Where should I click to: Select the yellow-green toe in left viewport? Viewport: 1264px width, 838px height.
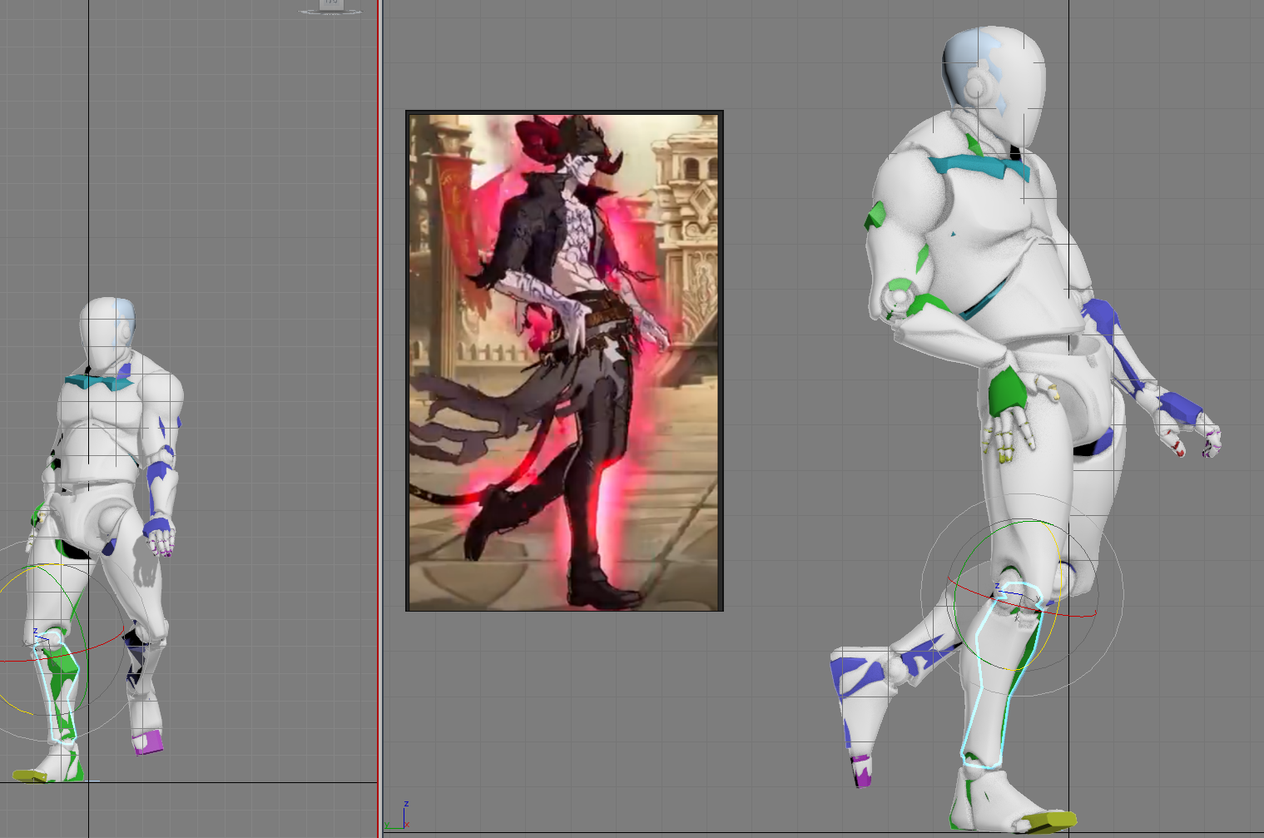click(30, 776)
